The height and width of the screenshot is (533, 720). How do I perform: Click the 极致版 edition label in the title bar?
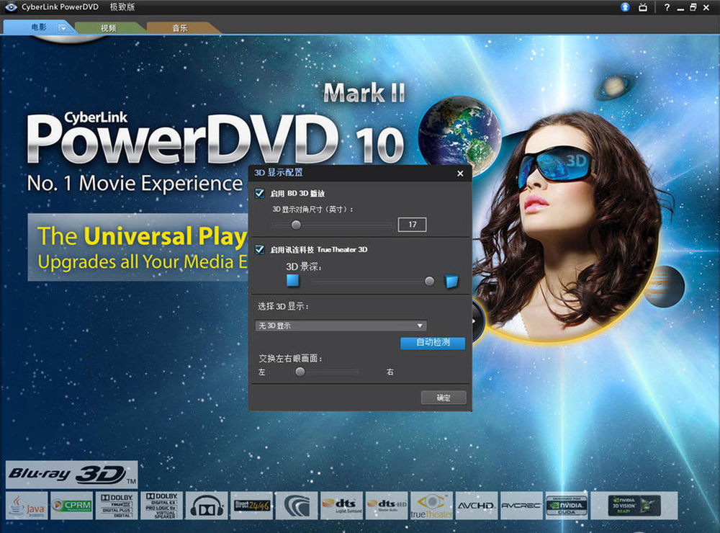click(122, 7)
